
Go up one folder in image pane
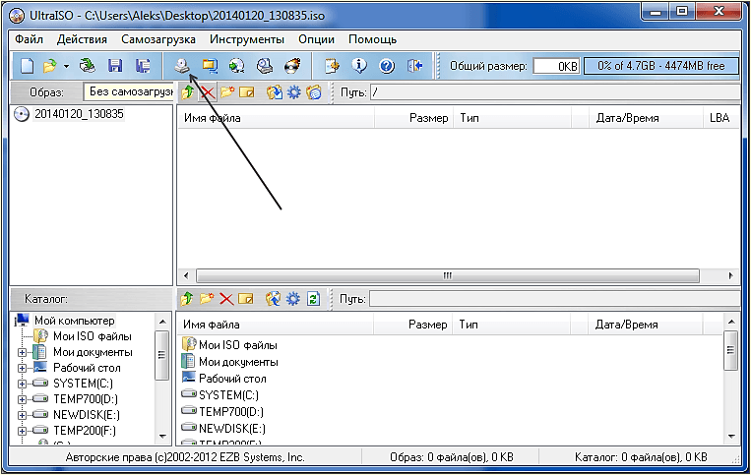point(187,91)
